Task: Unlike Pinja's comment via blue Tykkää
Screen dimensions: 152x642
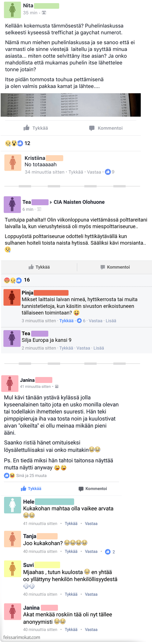Action: coord(66,321)
